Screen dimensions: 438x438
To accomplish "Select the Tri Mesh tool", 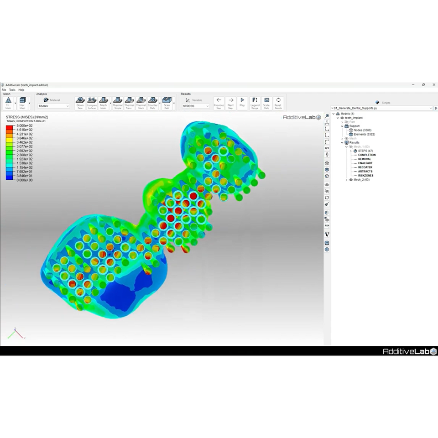I will coord(8,103).
